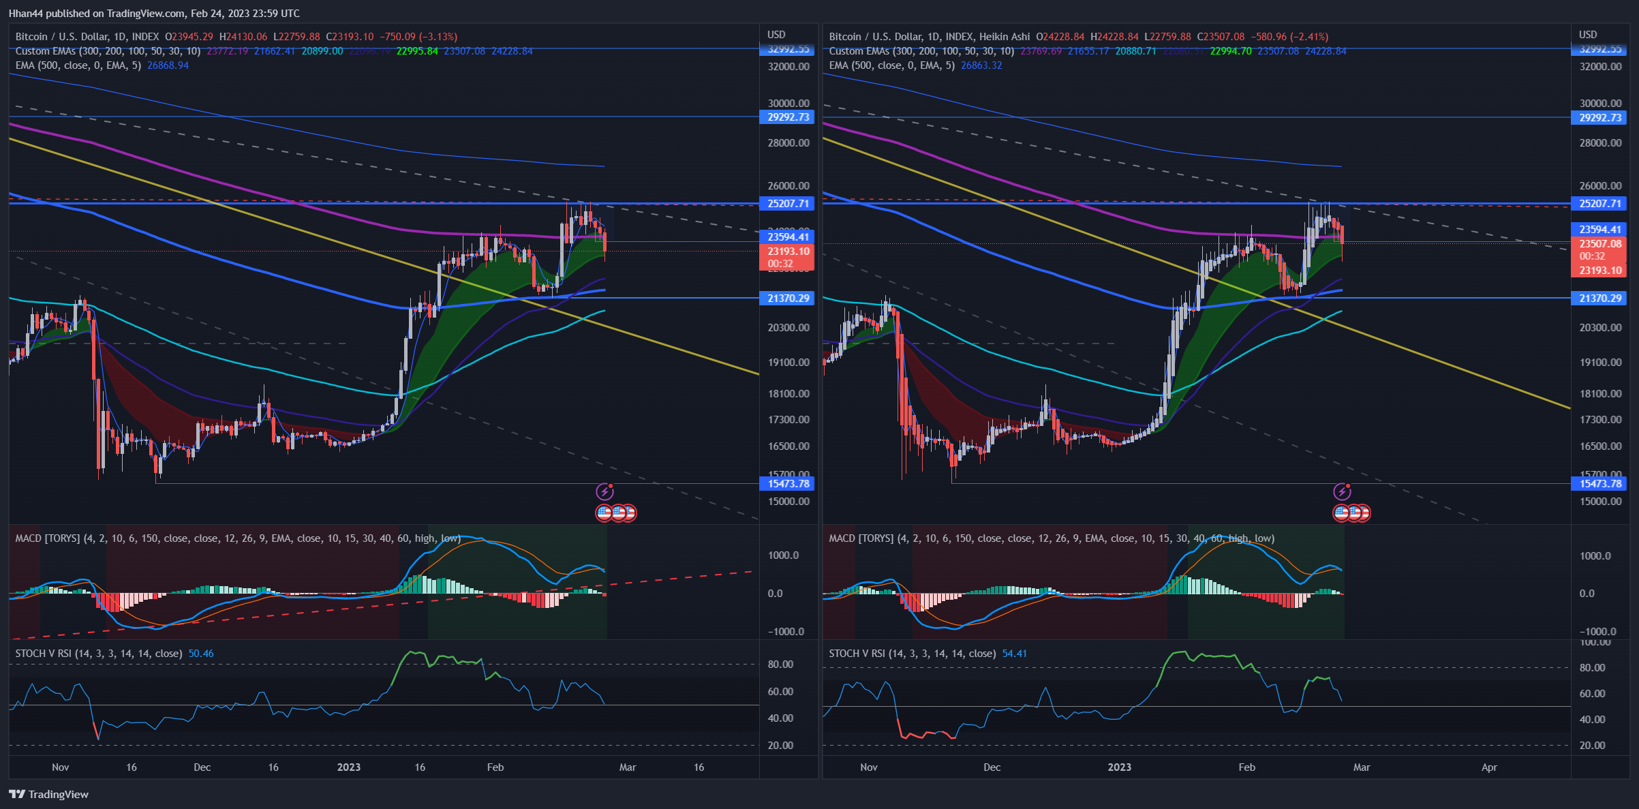
Task: Click the 23594.41 price label in right chart
Action: click(x=1599, y=230)
